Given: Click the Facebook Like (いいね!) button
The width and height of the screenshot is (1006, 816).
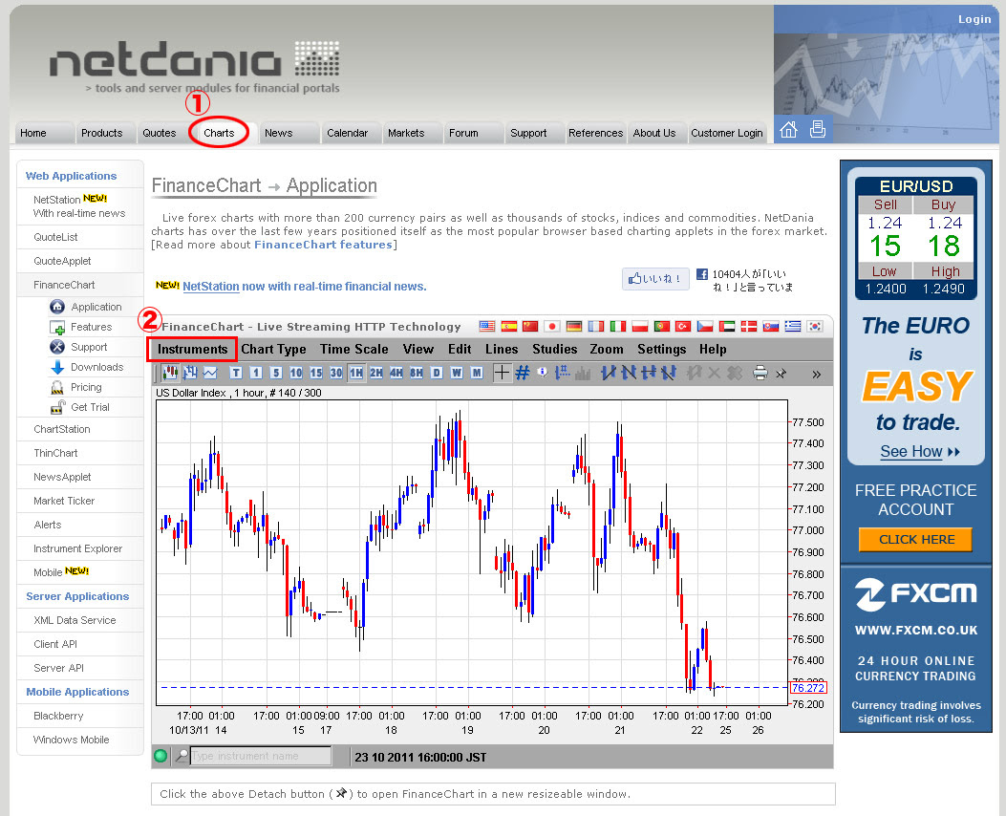Looking at the screenshot, I should 655,278.
